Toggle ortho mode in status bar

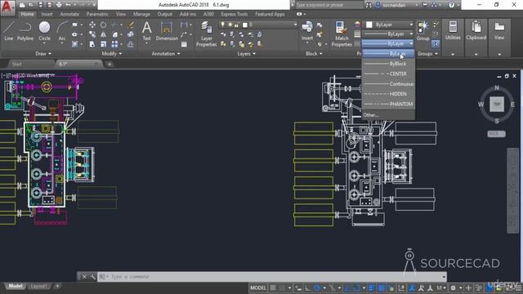pos(307,287)
